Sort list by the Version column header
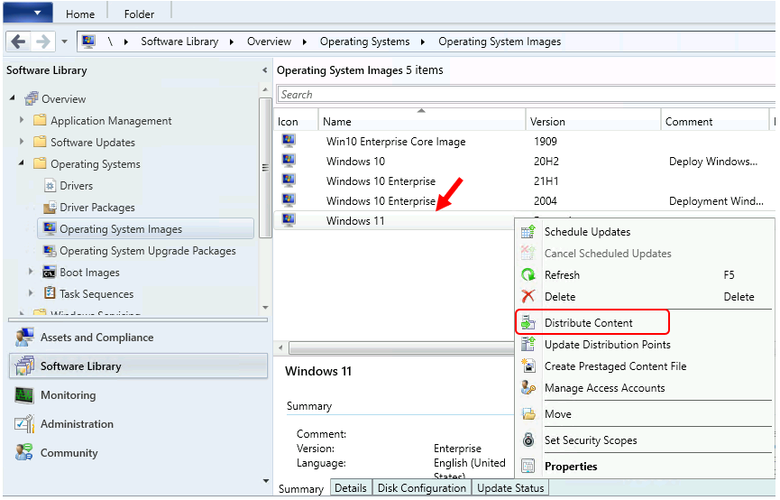The image size is (780, 500). click(593, 122)
